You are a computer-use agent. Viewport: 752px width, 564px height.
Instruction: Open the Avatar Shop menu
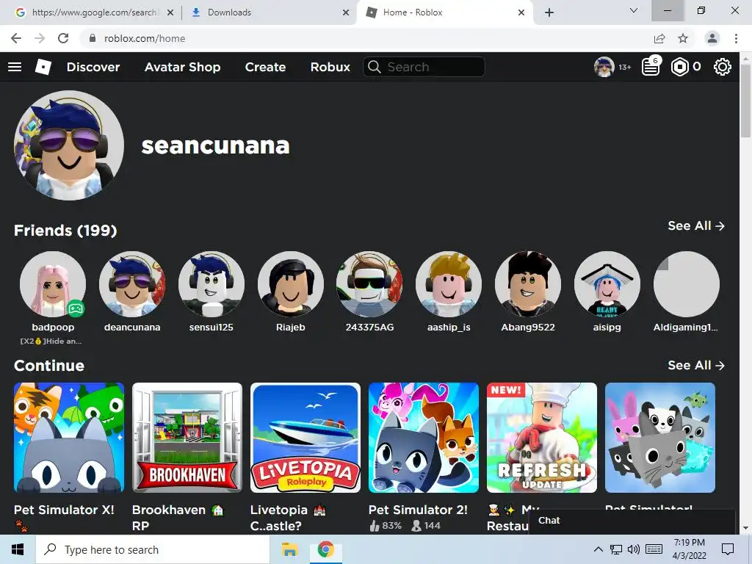(x=182, y=67)
